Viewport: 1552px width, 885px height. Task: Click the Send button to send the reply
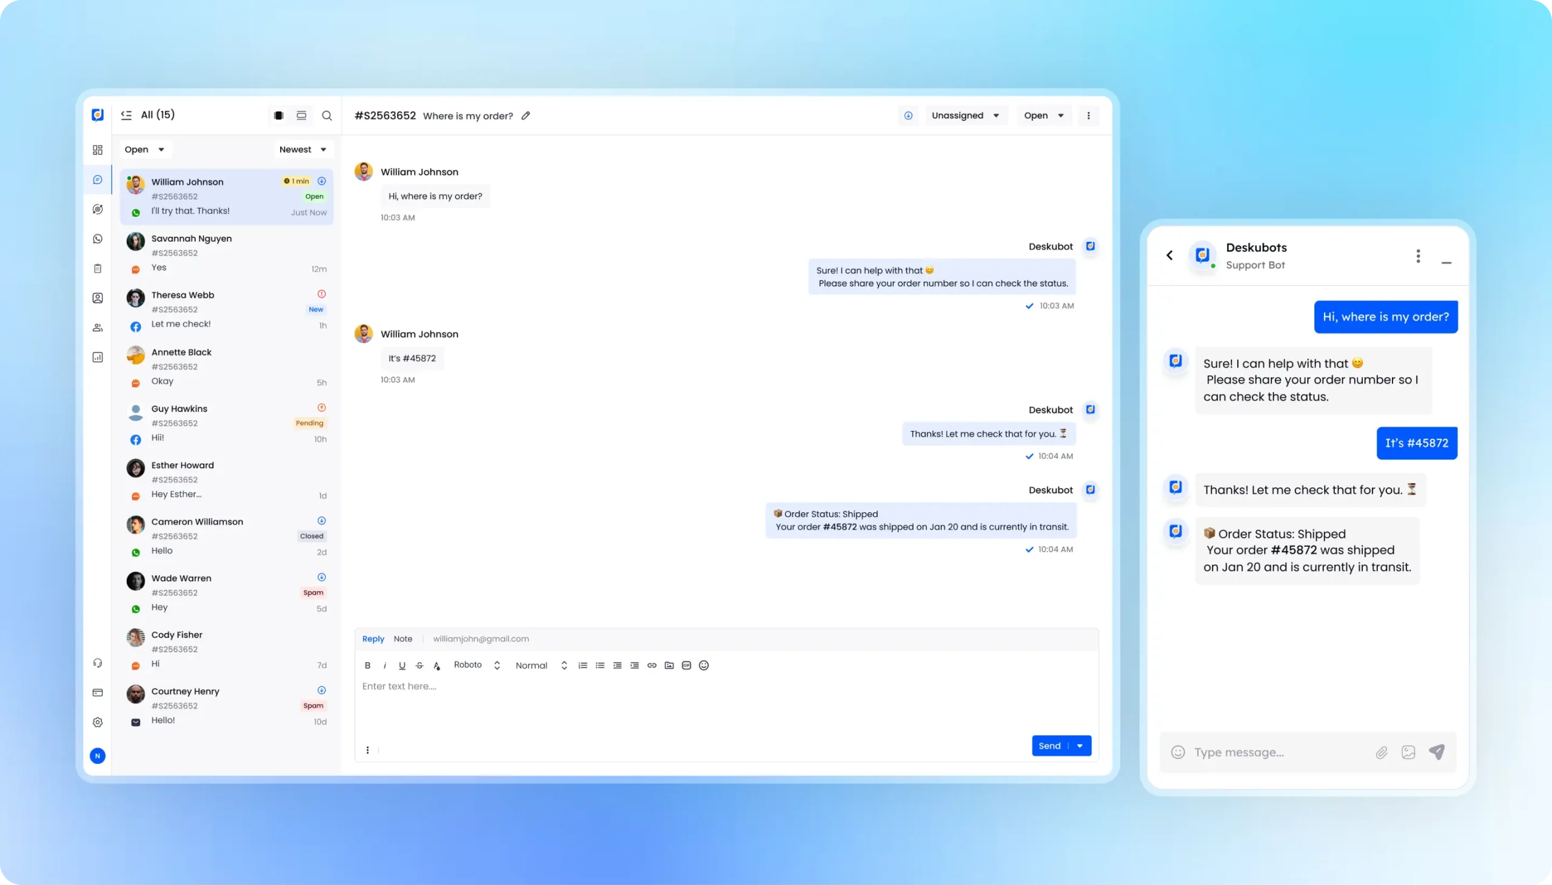[x=1050, y=745]
